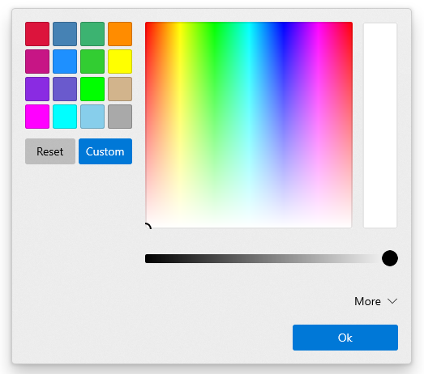The height and width of the screenshot is (374, 424).
Task: Choose the blue-violet purple swatch
Action: [37, 89]
